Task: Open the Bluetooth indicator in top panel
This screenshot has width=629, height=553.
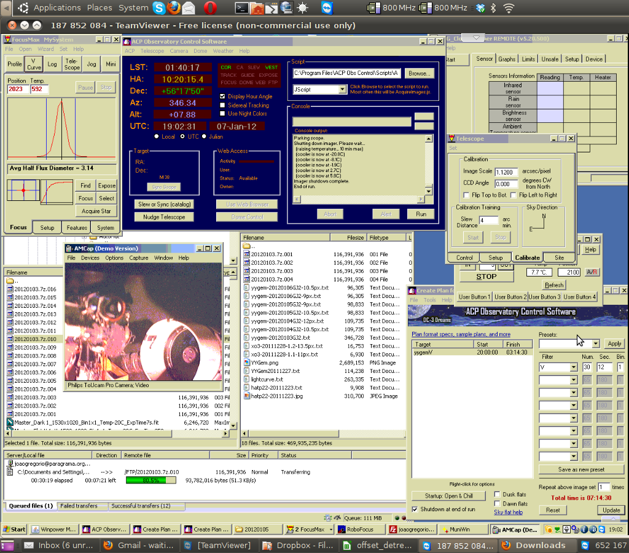Action: click(x=494, y=8)
